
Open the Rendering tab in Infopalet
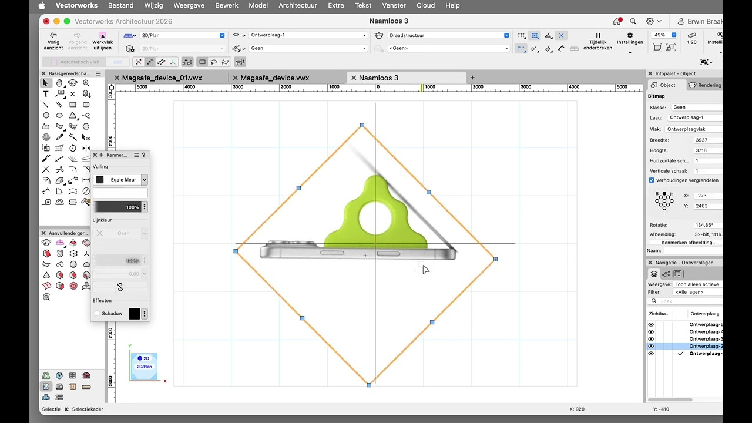tap(705, 85)
